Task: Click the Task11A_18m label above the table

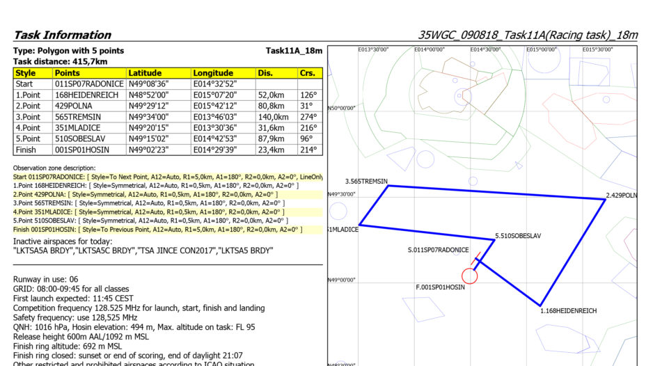Action: pos(294,51)
